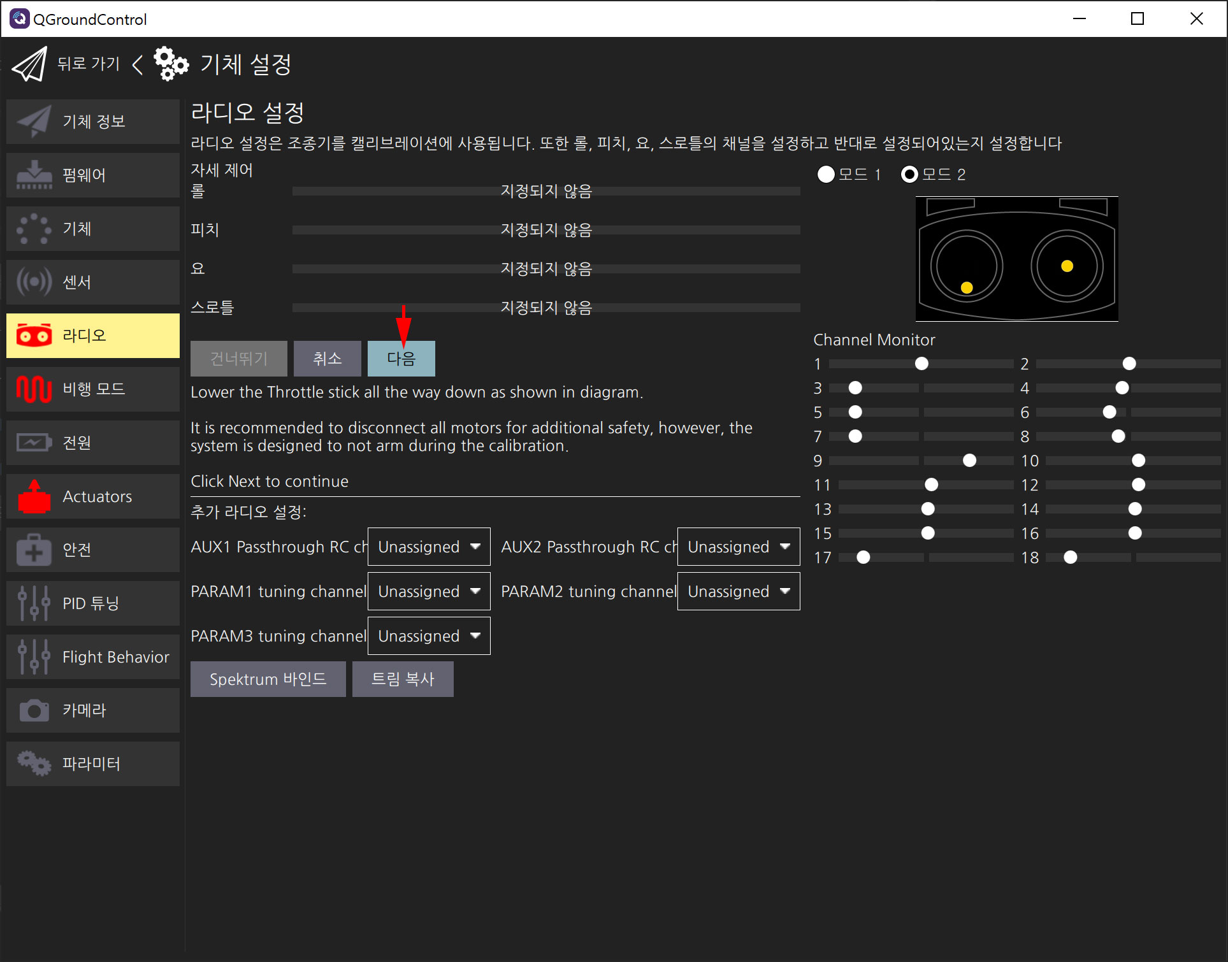The image size is (1228, 962).
Task: Select the 모드 1 radio button
Action: coord(826,175)
